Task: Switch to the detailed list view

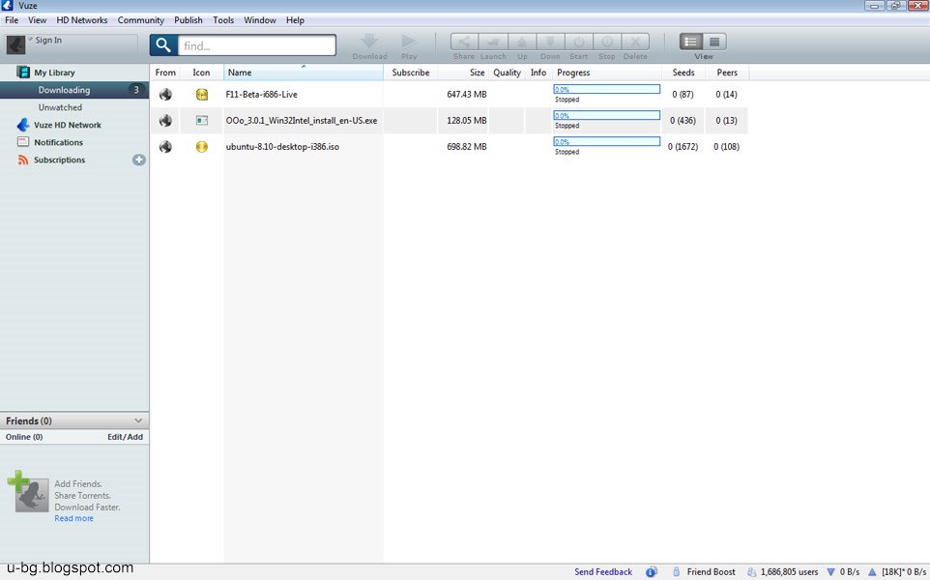Action: [x=691, y=42]
